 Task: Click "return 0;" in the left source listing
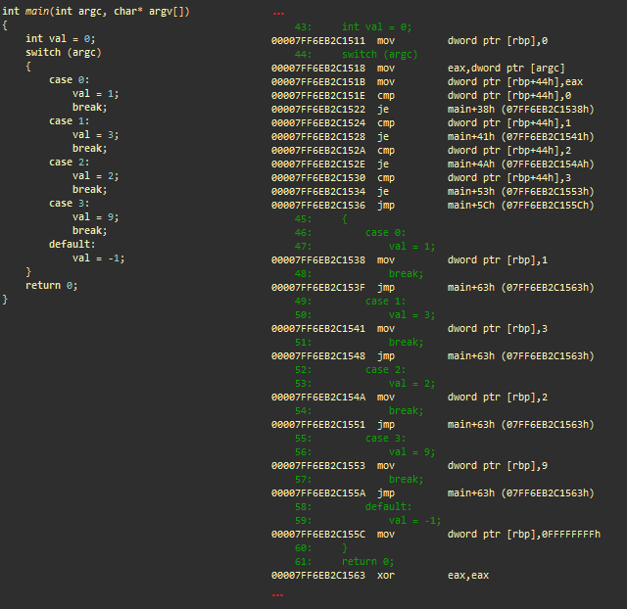pyautogui.click(x=52, y=285)
